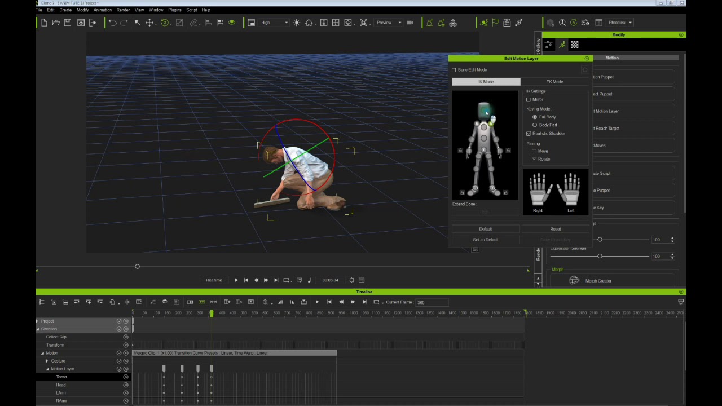Click the Export icon in main toolbar
Viewport: 722px width, 406px height.
[x=93, y=23]
